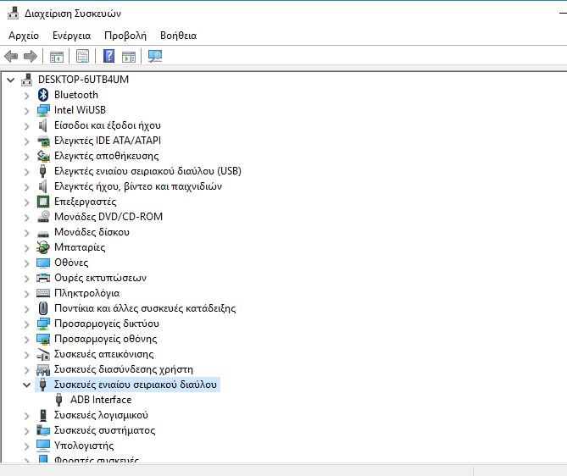The image size is (567, 476).
Task: Expand the Μονάδες δίσκου category
Action: pyautogui.click(x=26, y=232)
